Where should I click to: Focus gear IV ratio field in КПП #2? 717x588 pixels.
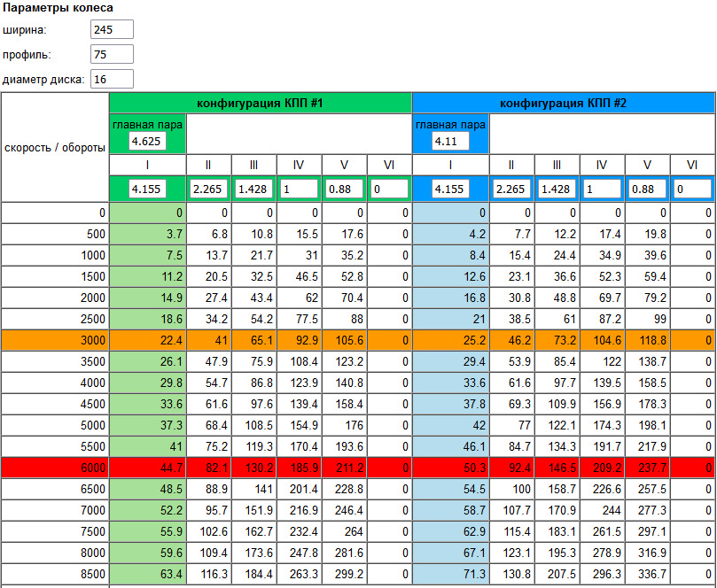[x=602, y=189]
